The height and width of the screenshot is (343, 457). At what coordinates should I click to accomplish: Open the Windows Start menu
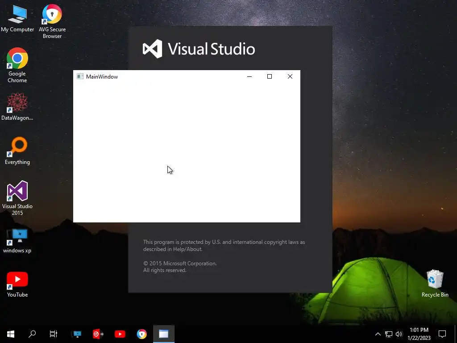(x=11, y=334)
